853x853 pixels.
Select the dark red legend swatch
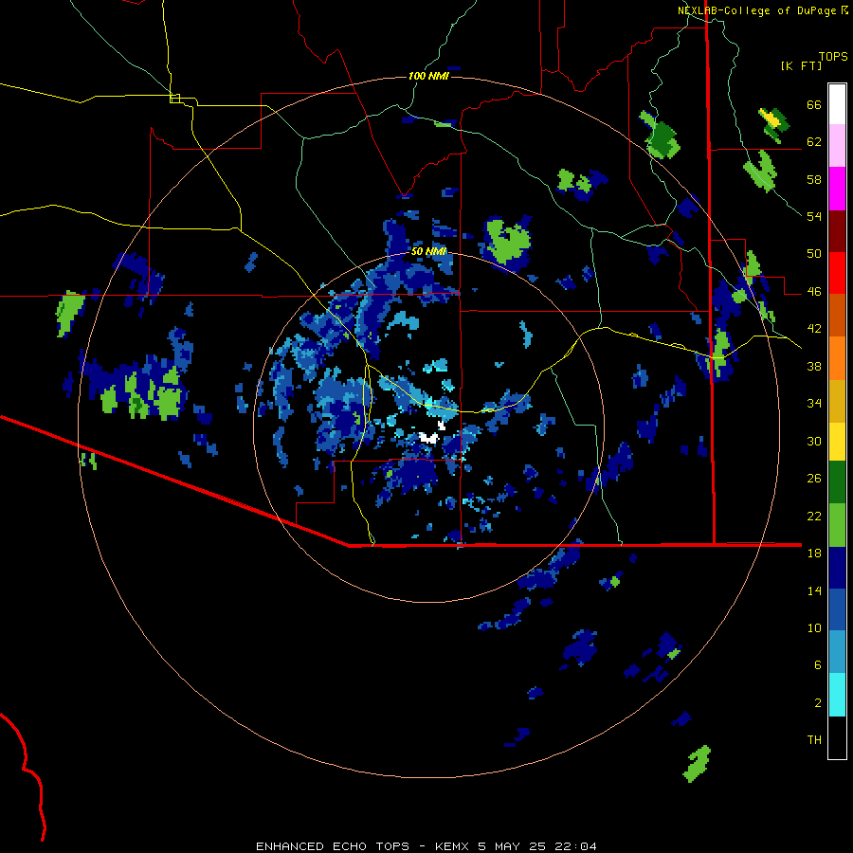[x=837, y=230]
